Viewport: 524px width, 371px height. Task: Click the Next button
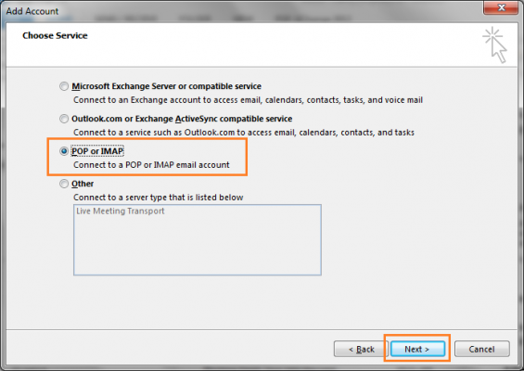pyautogui.click(x=417, y=349)
